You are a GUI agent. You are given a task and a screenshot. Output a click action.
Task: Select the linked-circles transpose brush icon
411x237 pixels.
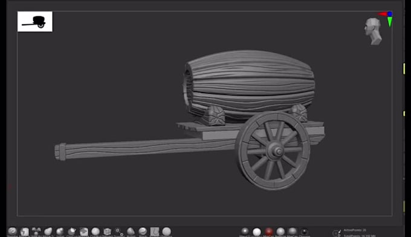click(119, 232)
